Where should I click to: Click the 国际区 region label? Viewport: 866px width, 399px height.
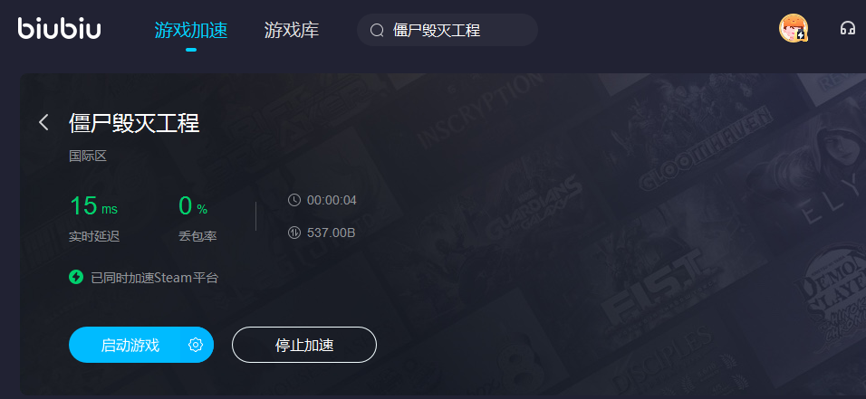click(88, 157)
